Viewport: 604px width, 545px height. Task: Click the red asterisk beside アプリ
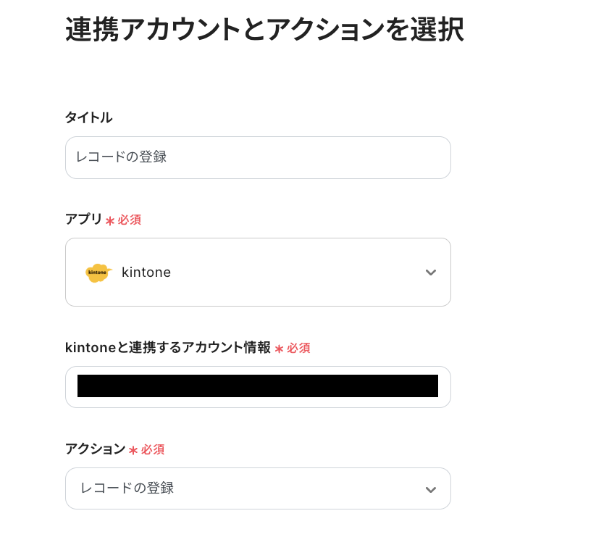[110, 220]
